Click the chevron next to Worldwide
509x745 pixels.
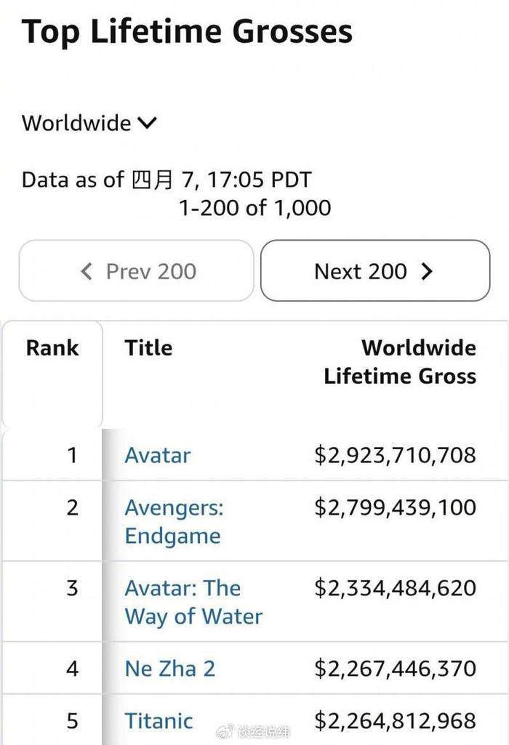tap(147, 123)
